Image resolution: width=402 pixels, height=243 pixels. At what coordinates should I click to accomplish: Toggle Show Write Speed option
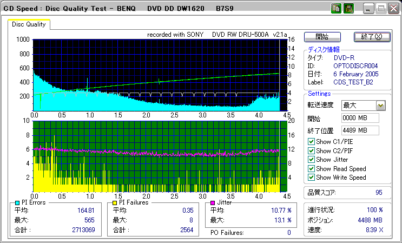click(311, 178)
